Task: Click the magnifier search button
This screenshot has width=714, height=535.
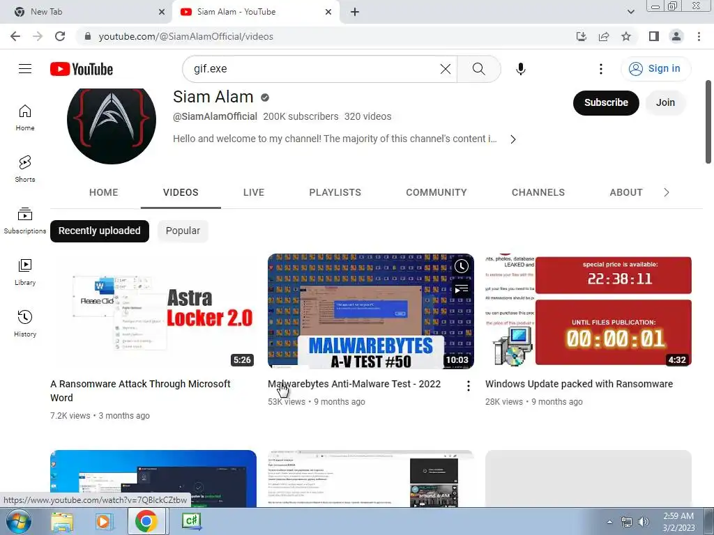Action: (x=478, y=69)
